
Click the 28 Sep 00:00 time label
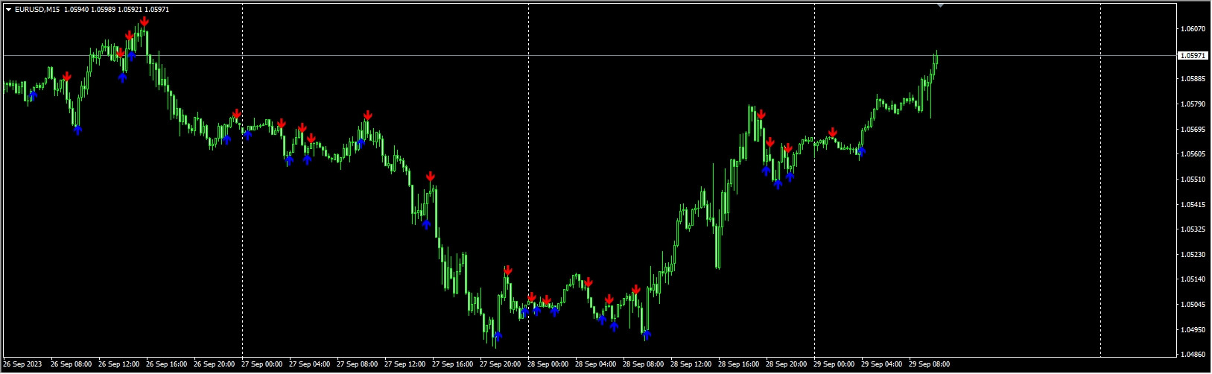point(548,365)
